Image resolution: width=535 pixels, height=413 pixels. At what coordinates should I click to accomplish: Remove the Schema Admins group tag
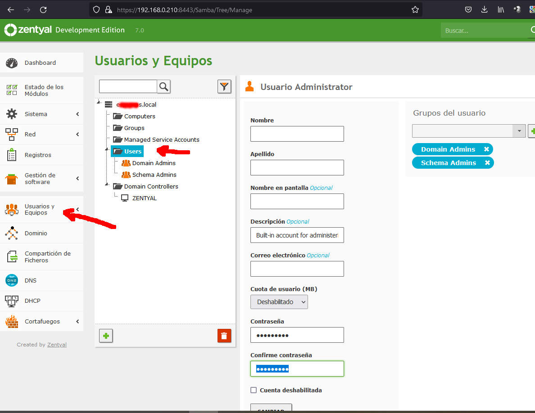[x=487, y=163]
